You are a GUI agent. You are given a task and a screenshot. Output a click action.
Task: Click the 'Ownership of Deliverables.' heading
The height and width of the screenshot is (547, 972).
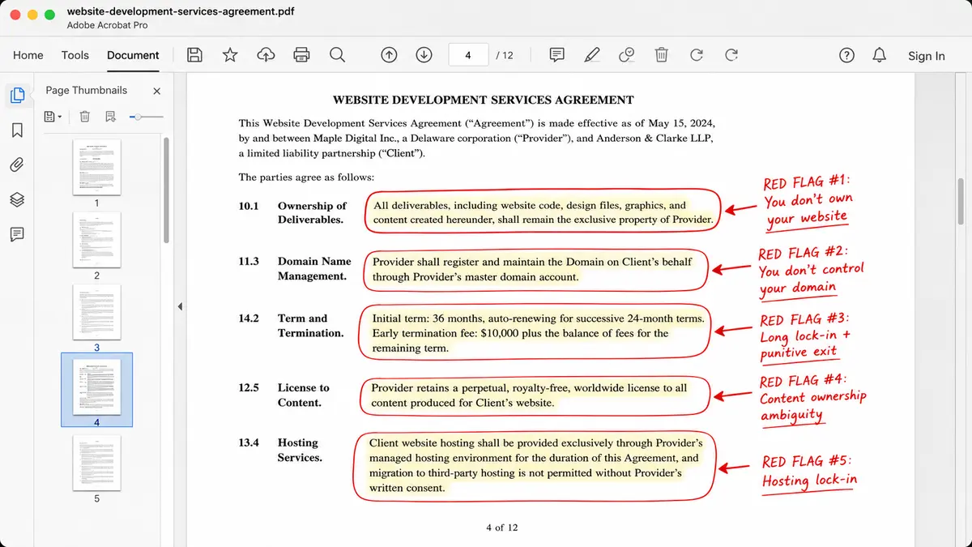point(312,212)
